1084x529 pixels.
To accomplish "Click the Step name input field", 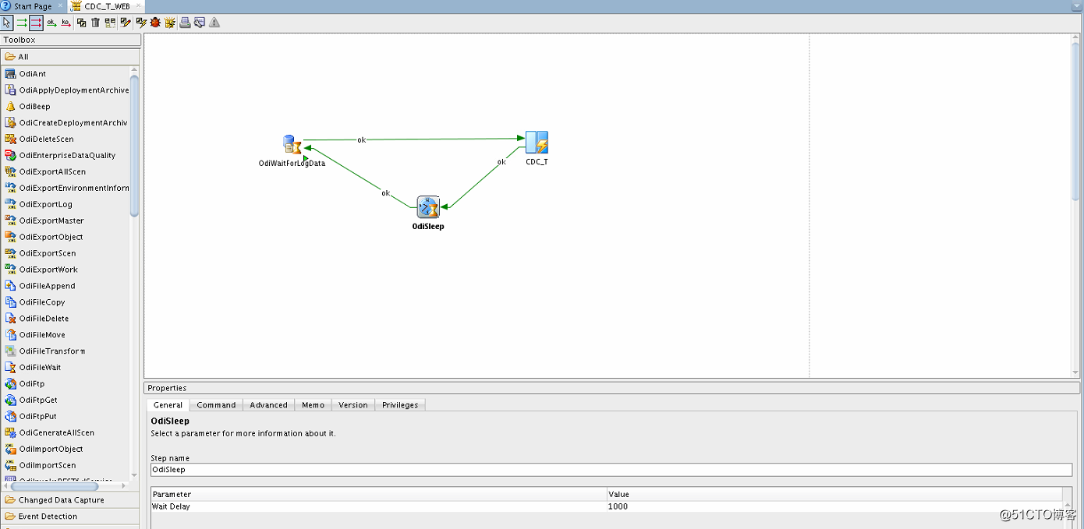I will 611,470.
